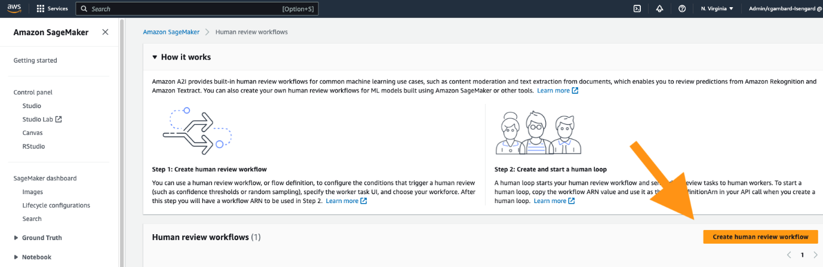The height and width of the screenshot is (267, 823).
Task: Expand the Notebook section
Action: (32, 257)
